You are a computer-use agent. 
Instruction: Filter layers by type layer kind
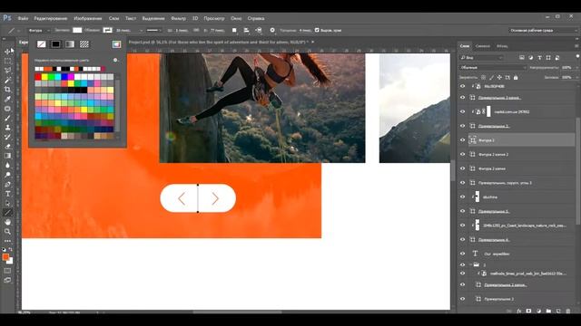coord(539,58)
